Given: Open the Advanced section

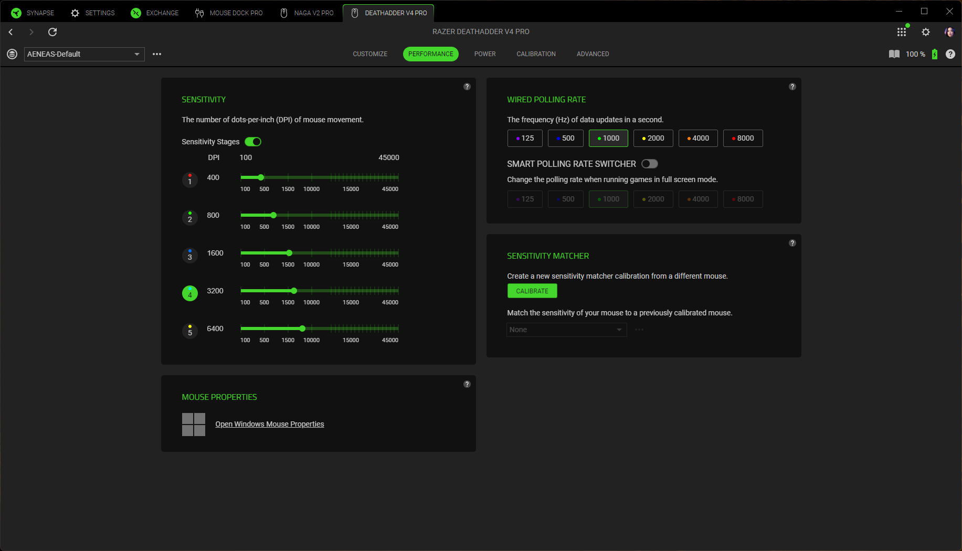Looking at the screenshot, I should click(x=593, y=54).
